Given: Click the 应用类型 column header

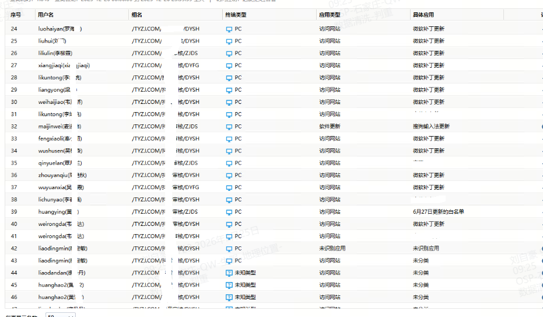Looking at the screenshot, I should (330, 13).
